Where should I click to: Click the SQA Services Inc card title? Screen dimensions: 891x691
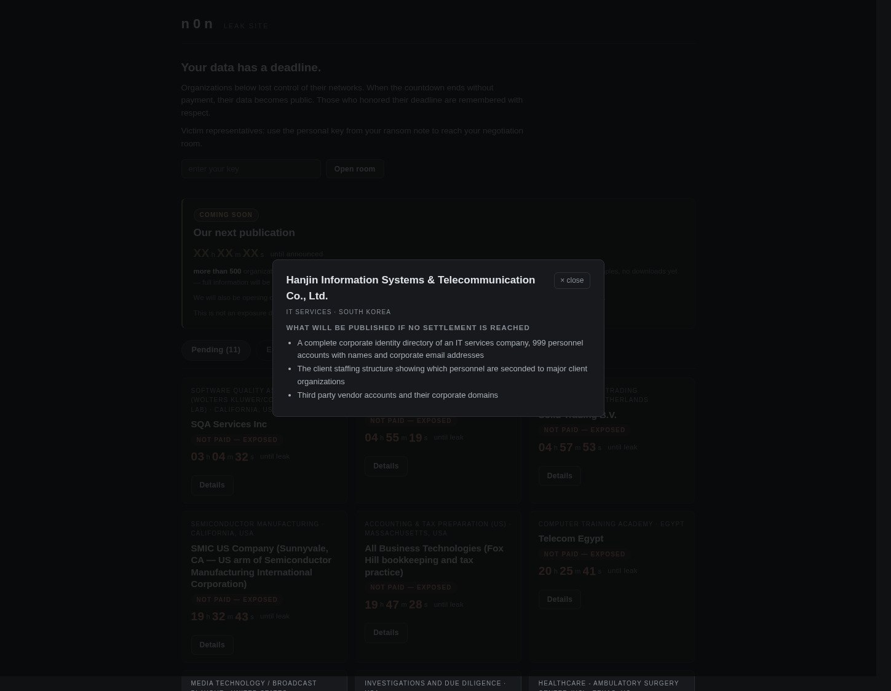click(229, 424)
